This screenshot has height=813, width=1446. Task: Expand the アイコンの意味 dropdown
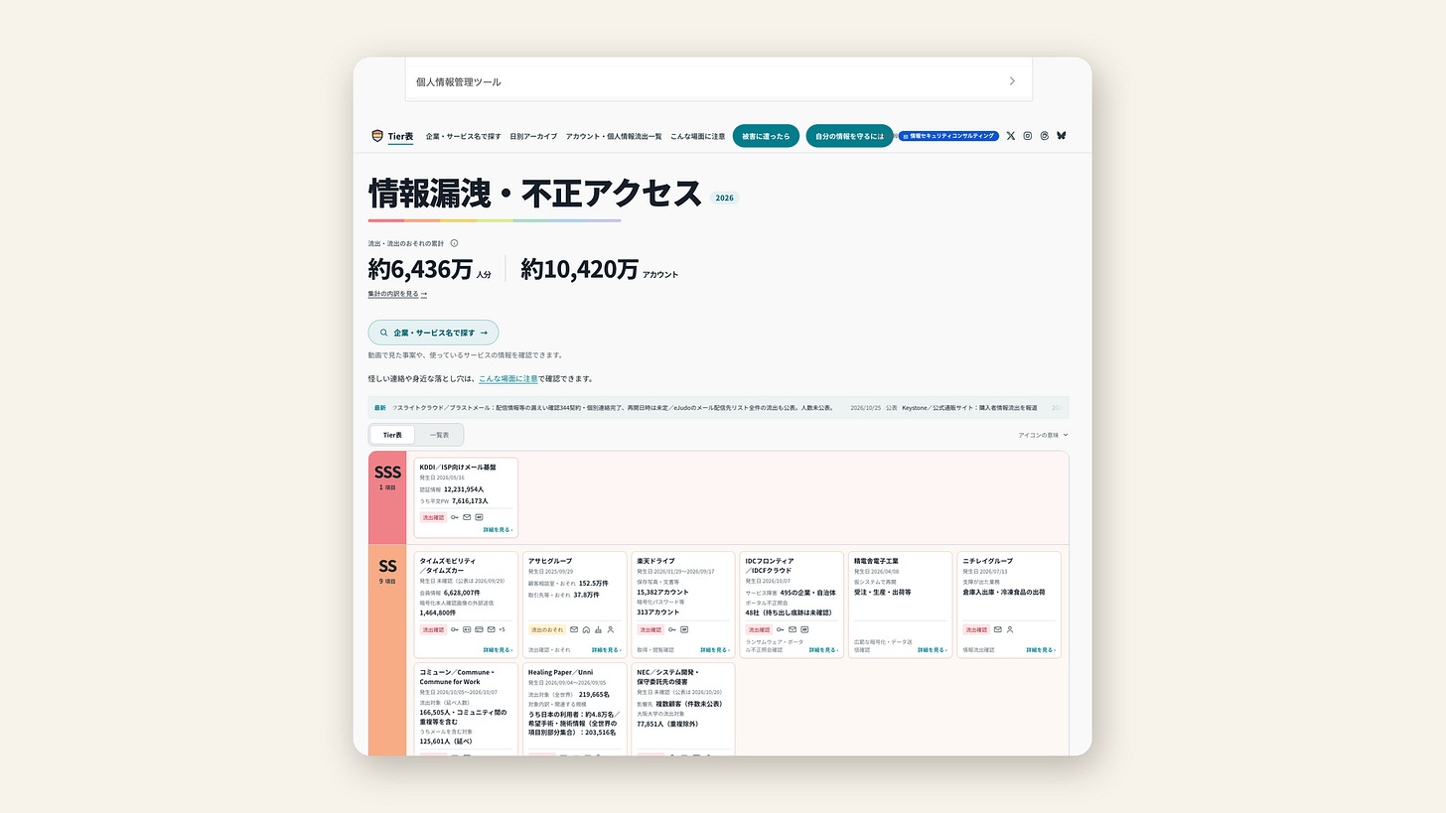tap(1043, 435)
